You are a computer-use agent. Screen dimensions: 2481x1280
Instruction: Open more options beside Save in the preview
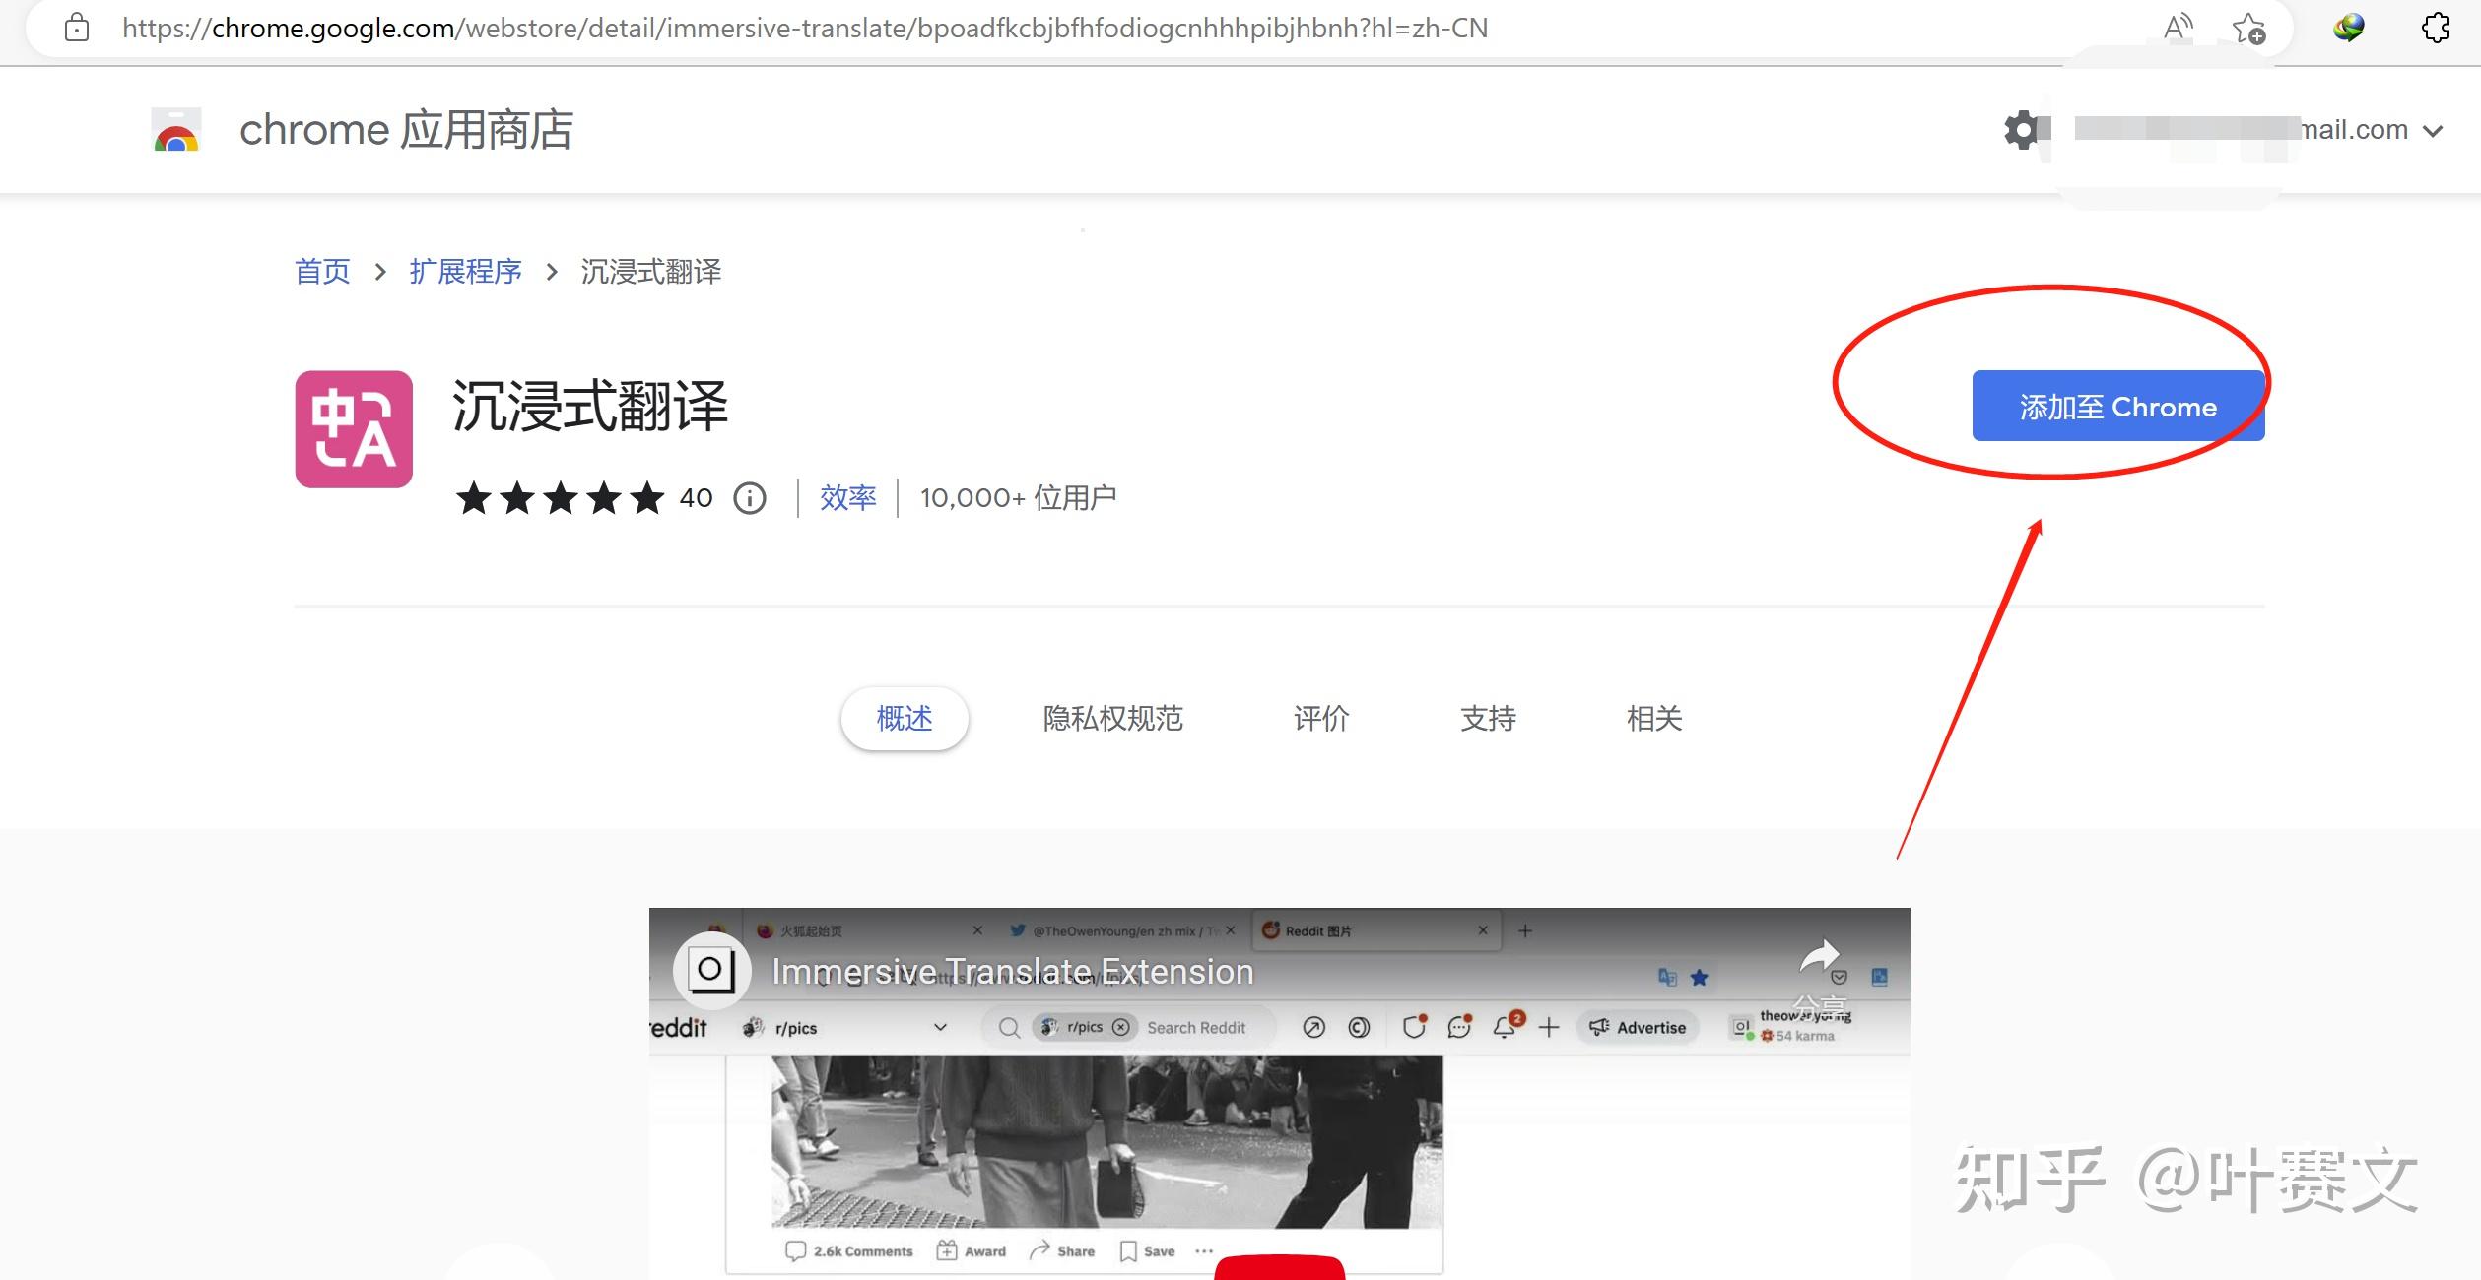(1204, 1249)
